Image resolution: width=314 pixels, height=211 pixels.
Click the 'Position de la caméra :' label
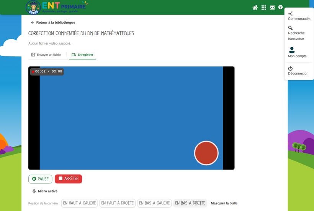pos(44,203)
